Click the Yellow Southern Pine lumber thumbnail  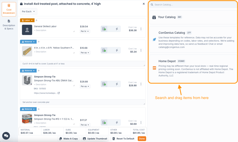(x=27, y=51)
